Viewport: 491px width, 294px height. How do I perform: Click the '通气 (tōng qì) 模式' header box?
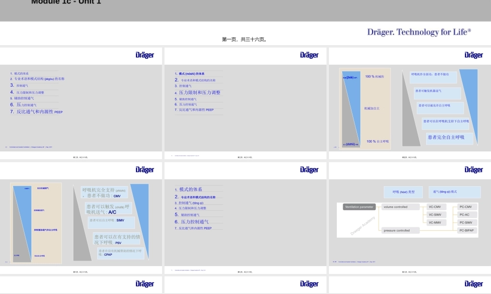[447, 192]
